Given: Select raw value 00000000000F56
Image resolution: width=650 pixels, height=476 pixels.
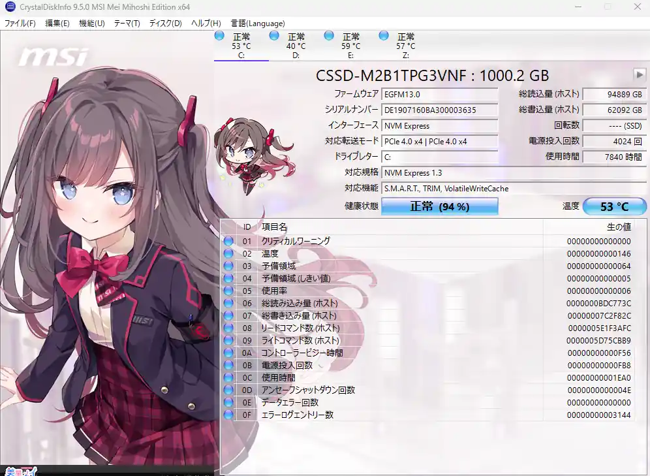Looking at the screenshot, I should [x=599, y=353].
